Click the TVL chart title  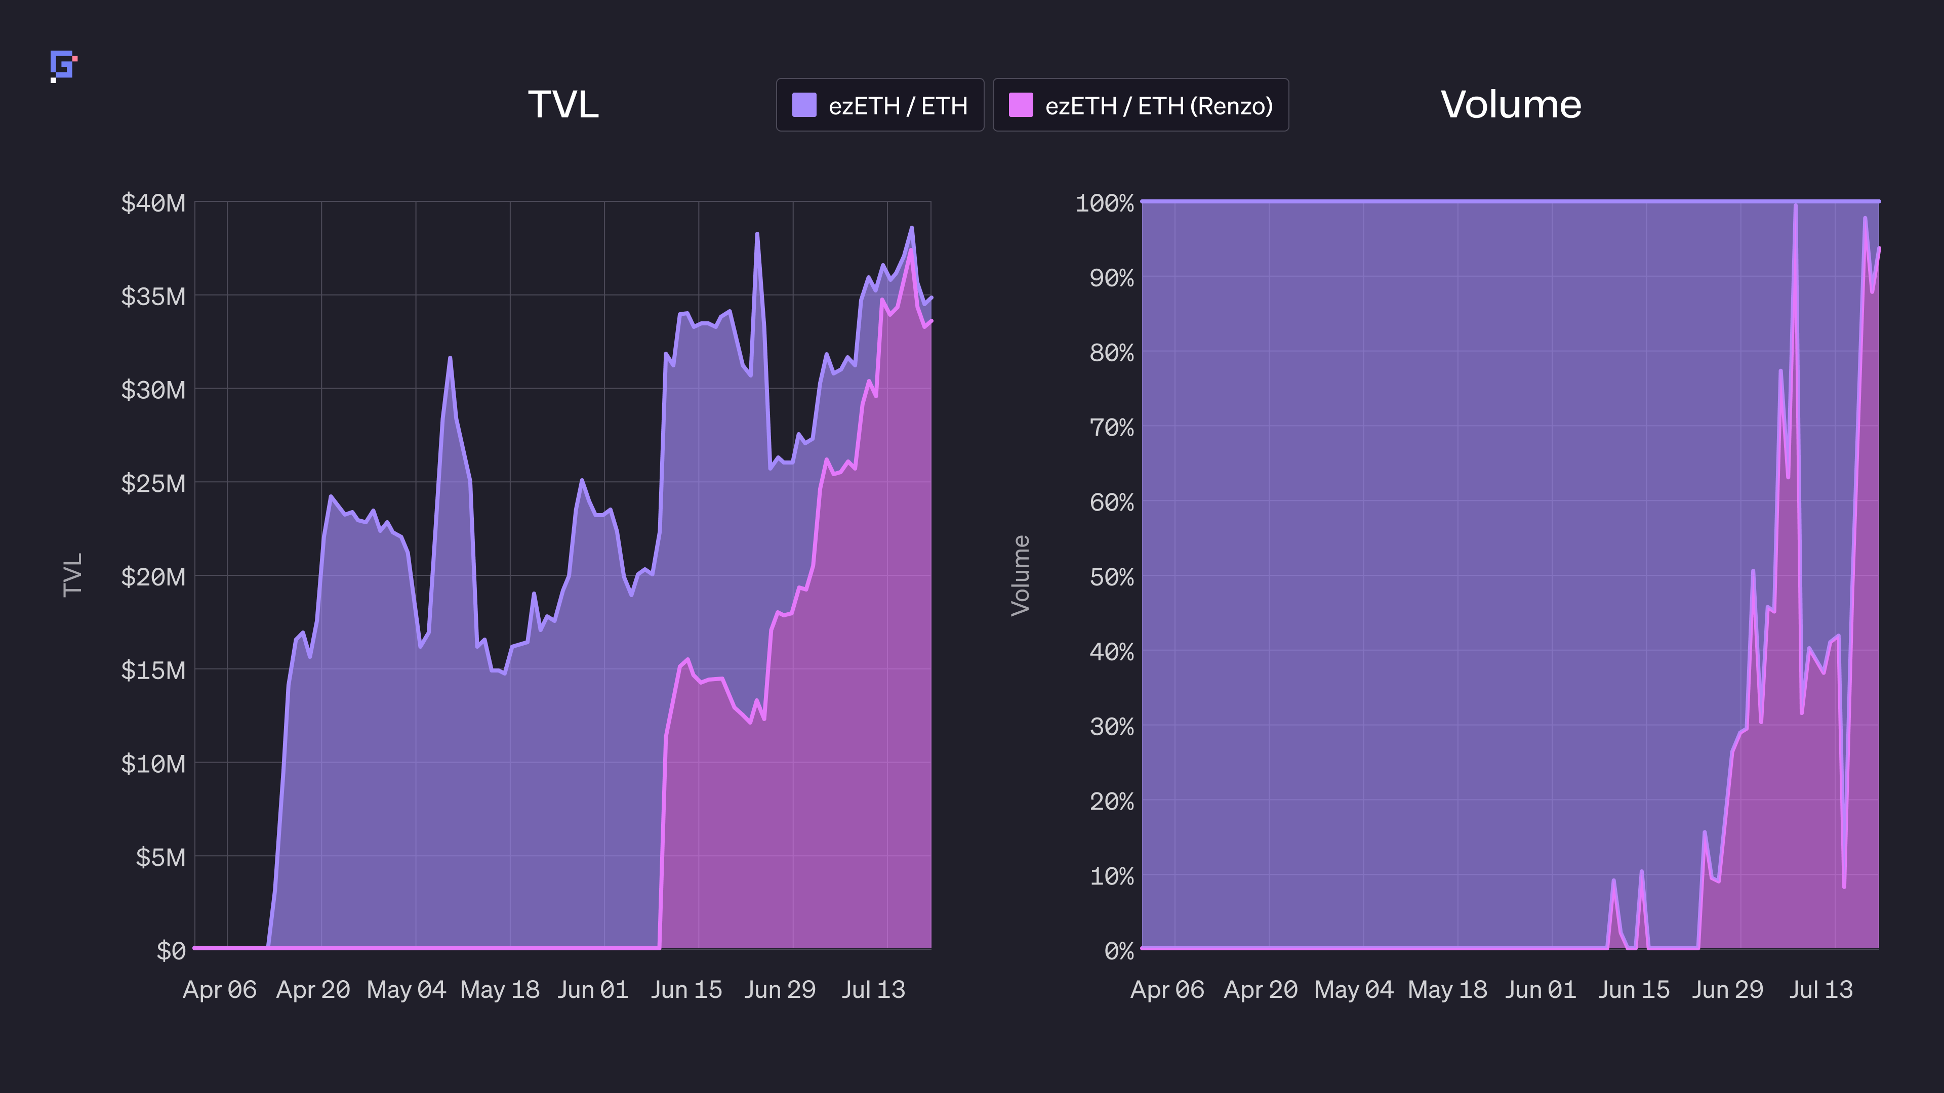click(563, 104)
